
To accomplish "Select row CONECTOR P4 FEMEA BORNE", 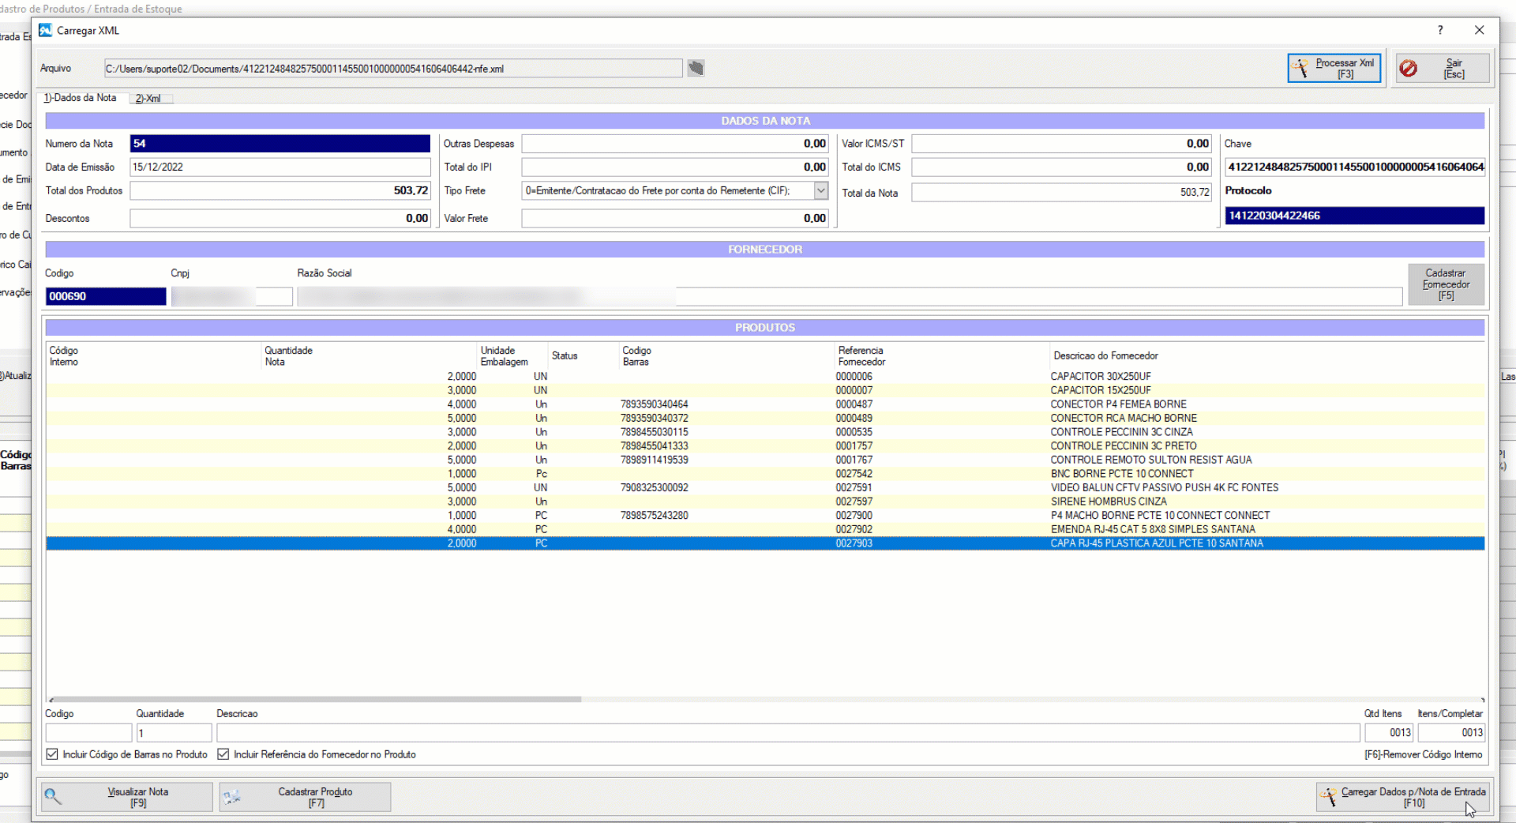I will pos(765,404).
